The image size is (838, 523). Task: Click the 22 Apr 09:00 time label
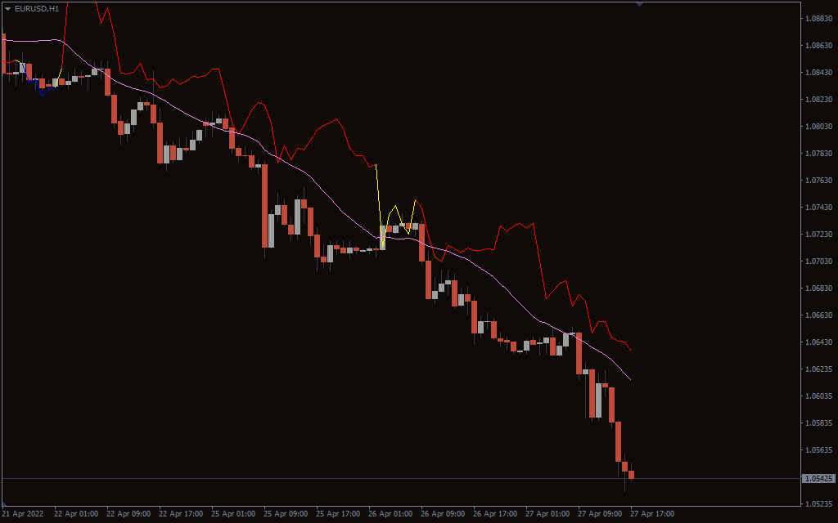[129, 514]
